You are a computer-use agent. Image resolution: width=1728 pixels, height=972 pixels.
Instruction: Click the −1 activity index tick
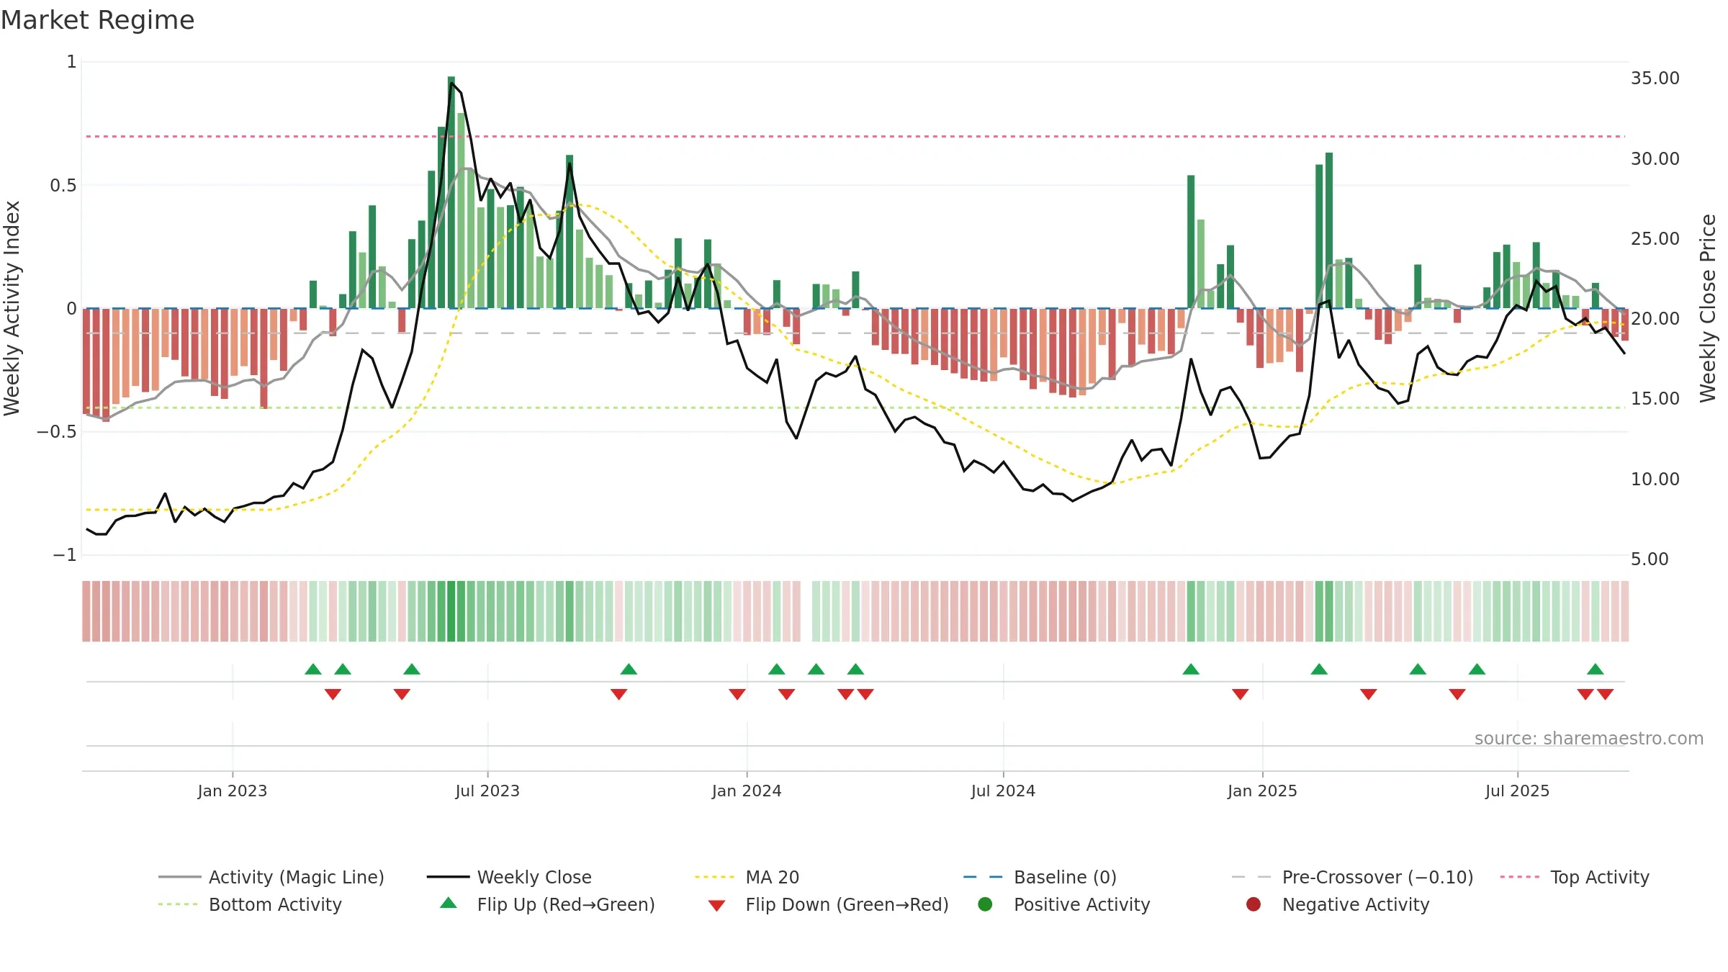pyautogui.click(x=64, y=554)
